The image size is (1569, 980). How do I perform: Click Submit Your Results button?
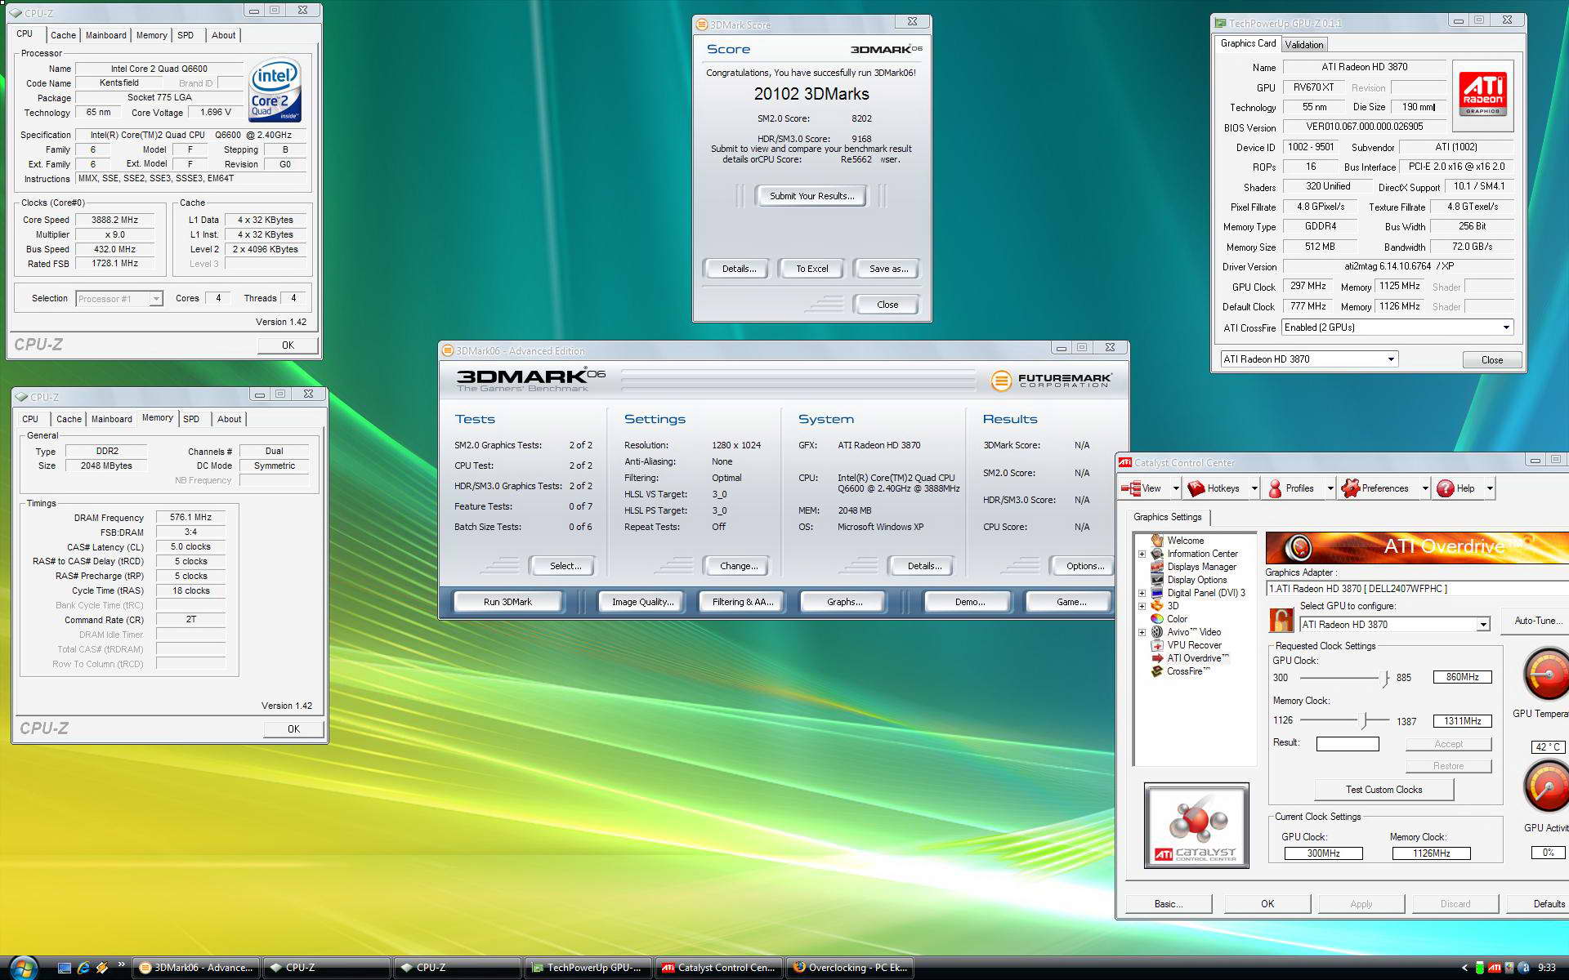coord(811,196)
